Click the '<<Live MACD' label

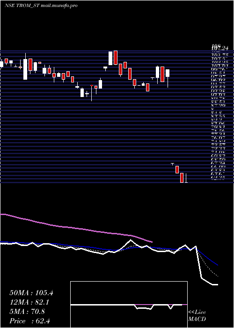(197, 316)
